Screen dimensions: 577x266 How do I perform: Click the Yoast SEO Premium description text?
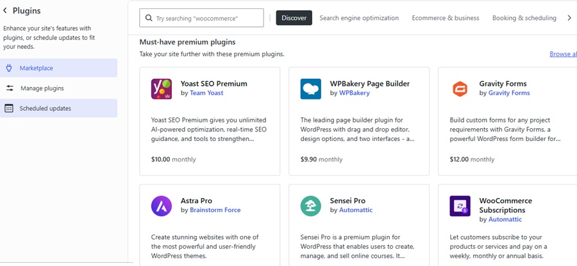click(x=208, y=129)
